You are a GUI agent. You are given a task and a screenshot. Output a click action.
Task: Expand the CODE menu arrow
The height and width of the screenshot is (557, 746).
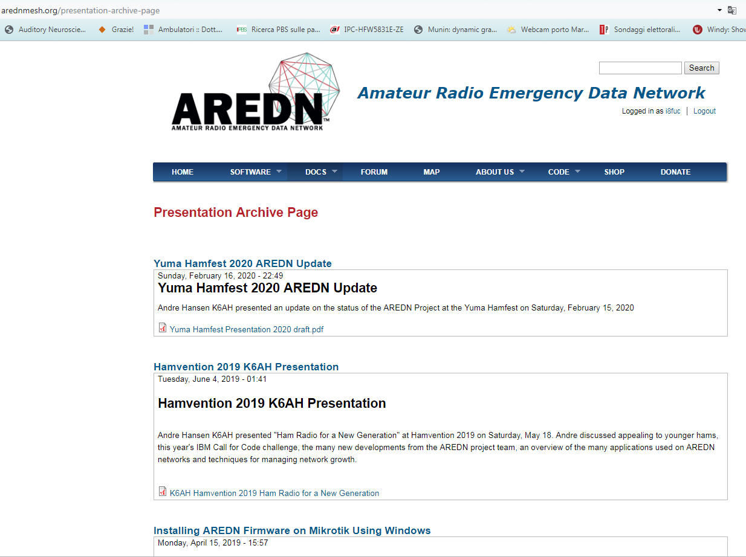click(x=577, y=172)
